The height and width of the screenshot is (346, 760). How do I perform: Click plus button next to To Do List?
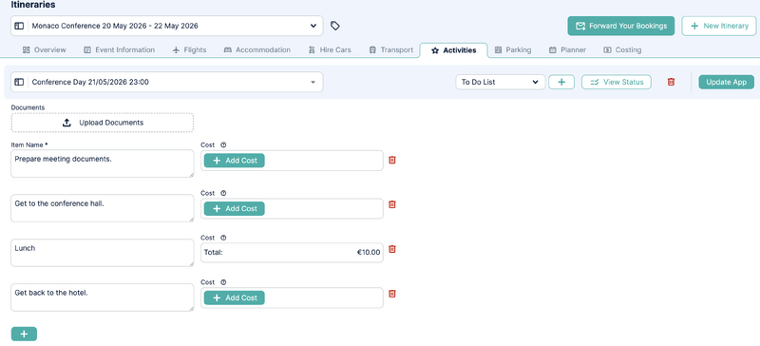pos(561,82)
